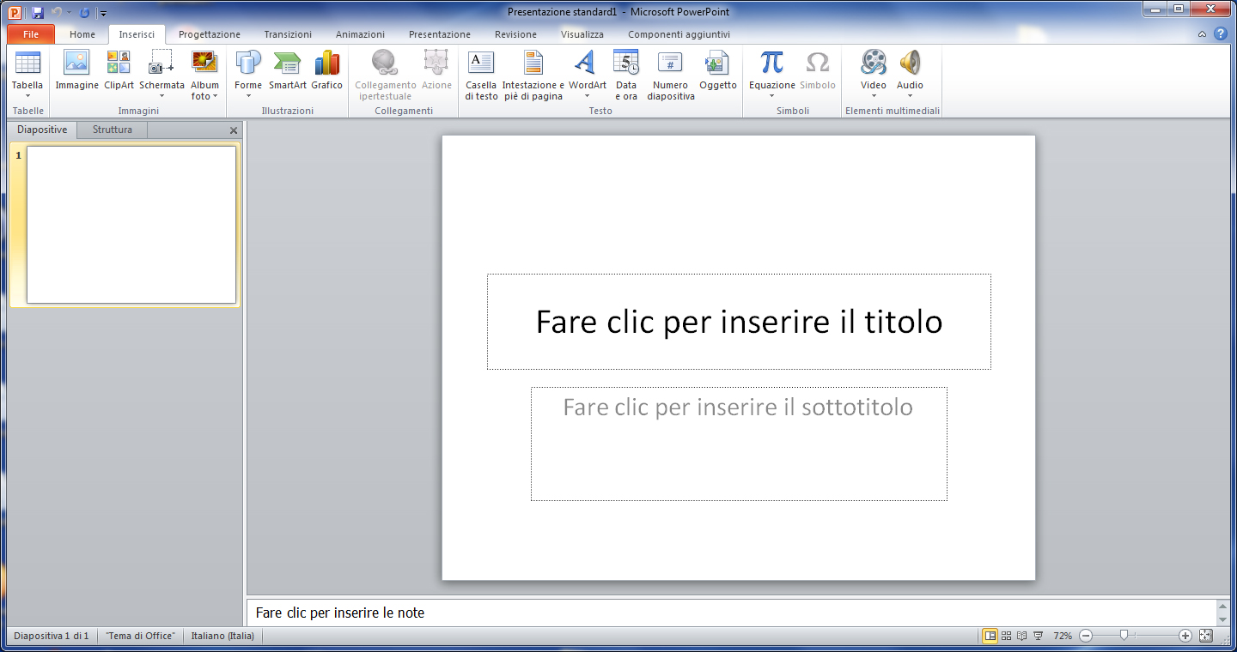Click the zoom-in plus button
Viewport: 1237px width, 652px height.
(1185, 636)
